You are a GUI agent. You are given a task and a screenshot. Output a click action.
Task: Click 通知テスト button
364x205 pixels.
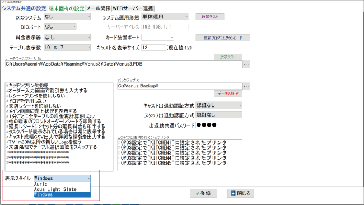[x=210, y=17]
